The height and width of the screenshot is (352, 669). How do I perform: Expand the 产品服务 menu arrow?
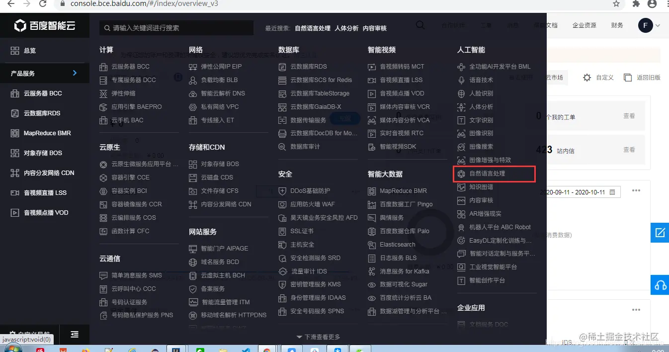tap(75, 73)
